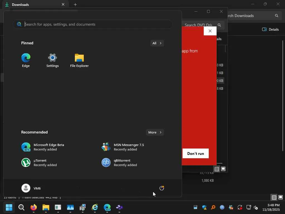This screenshot has width=285, height=214.
Task: Minimize the DVD Drive window
Action: [196, 11]
